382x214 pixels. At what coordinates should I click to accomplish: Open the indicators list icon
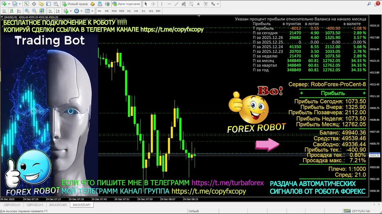[x=66, y=11]
